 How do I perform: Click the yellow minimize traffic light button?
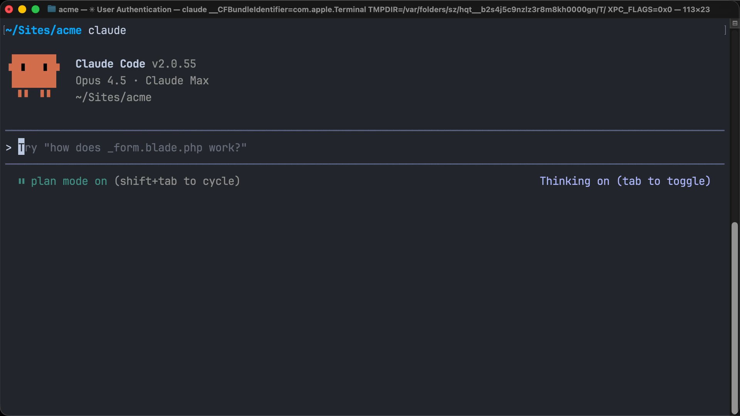coord(22,9)
